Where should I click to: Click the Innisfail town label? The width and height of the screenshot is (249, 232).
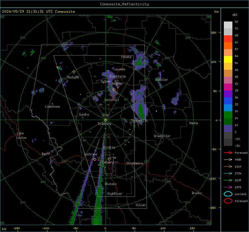click(x=111, y=100)
